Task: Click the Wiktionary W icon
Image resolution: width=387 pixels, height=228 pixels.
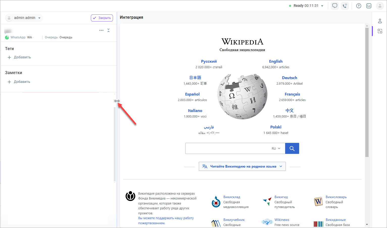Action: click(x=318, y=201)
